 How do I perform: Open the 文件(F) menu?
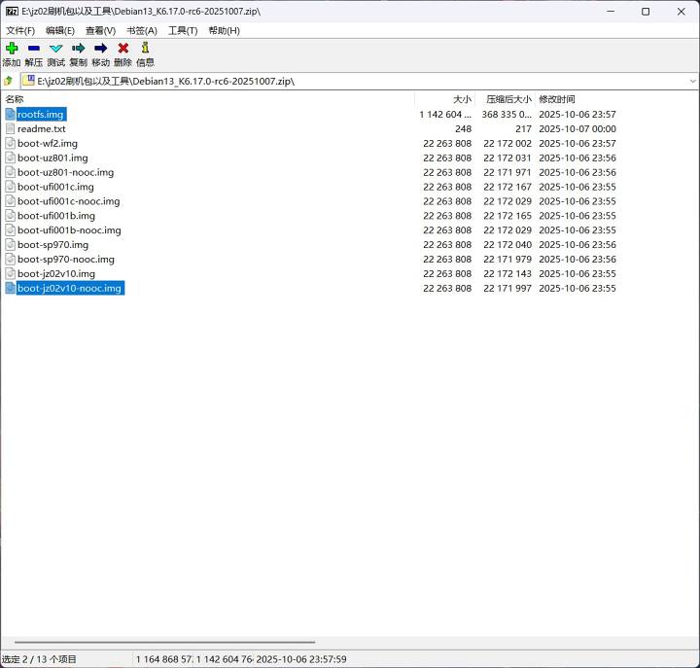pyautogui.click(x=20, y=31)
